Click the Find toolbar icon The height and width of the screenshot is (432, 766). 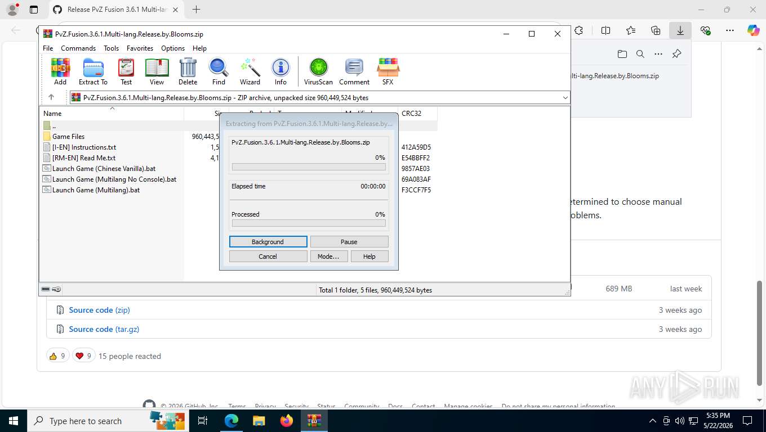pyautogui.click(x=219, y=71)
